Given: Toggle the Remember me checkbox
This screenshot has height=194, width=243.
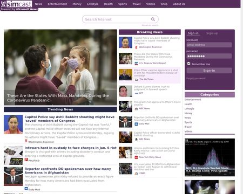Looking at the screenshot, I should point(188,64).
